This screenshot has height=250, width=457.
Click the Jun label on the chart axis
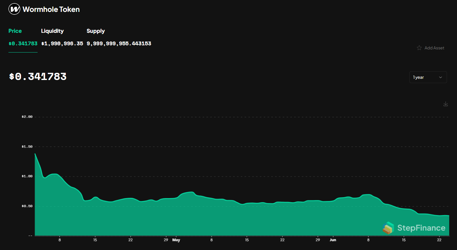333,240
